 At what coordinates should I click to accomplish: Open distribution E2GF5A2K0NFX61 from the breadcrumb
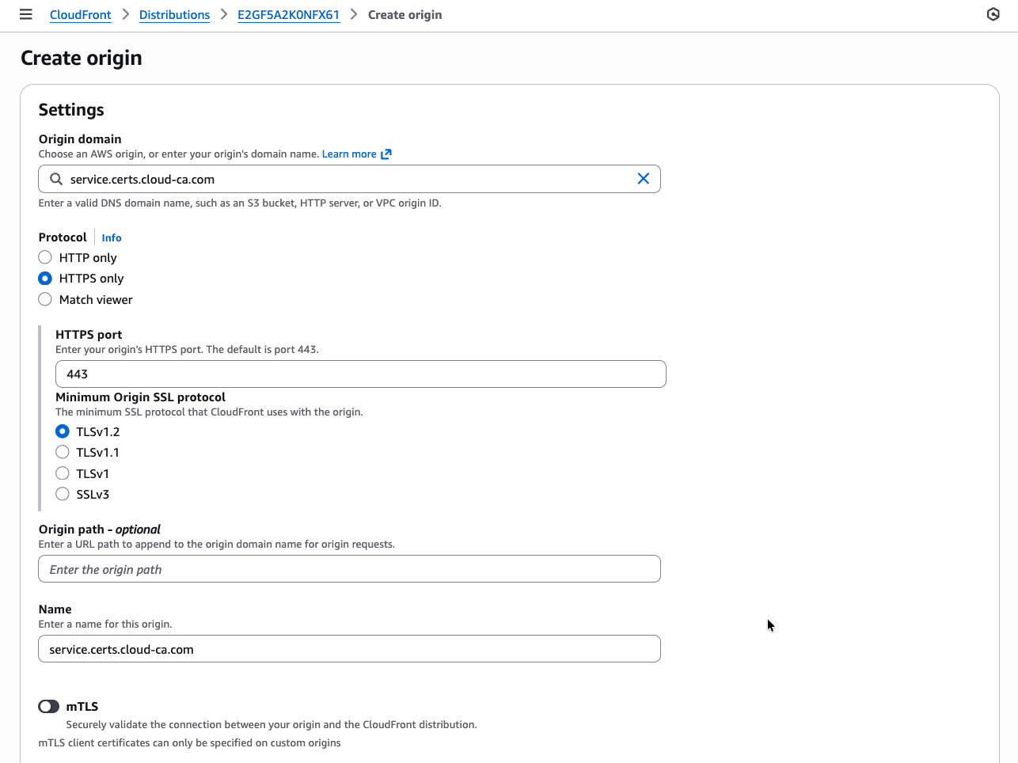[288, 14]
